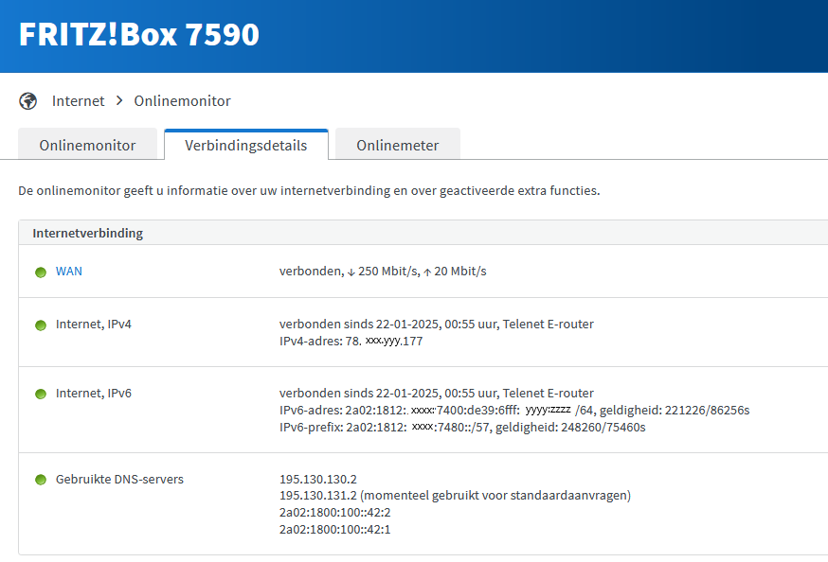Viewport: 828px width, 562px height.
Task: Click the download arrow before 250 Mbit/s
Action: tap(351, 272)
